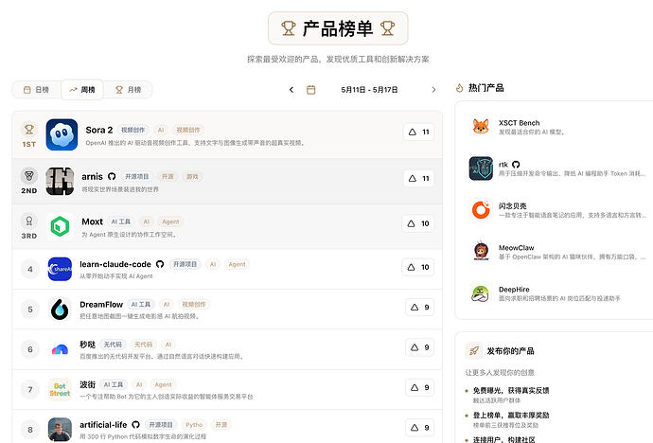This screenshot has height=443, width=653.
Task: Click the rank 4 number badge
Action: 30,269
